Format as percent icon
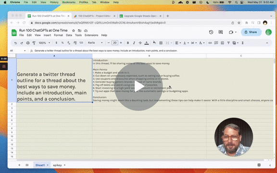Image resolution: width=277 pixels, height=173 pixels. coord(63,43)
